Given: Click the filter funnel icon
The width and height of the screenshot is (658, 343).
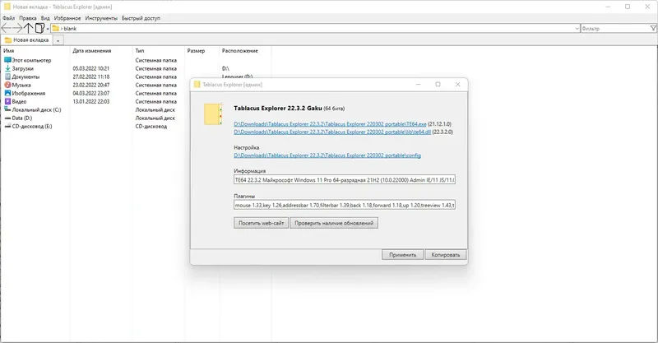Looking at the screenshot, I should point(653,28).
